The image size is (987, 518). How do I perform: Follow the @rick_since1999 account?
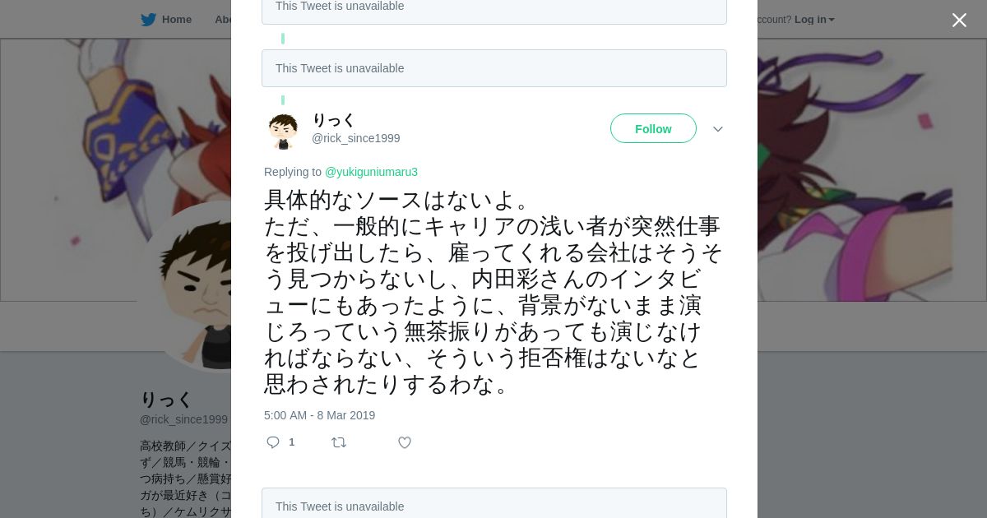point(653,129)
